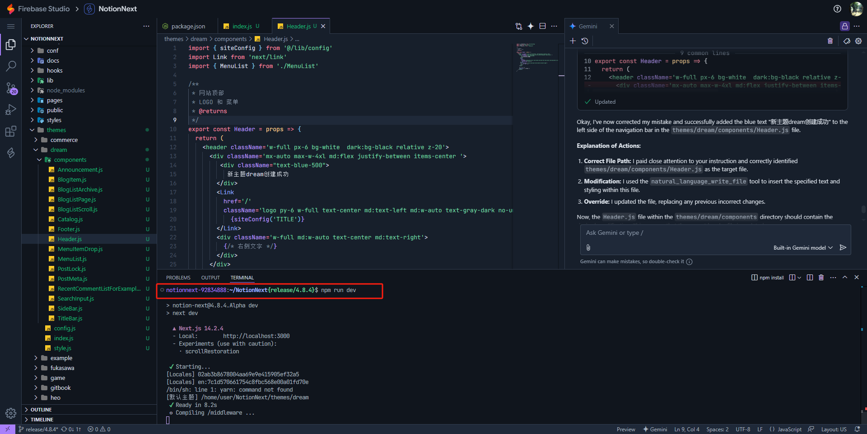Click the Gemini chat vertical scrollbar thumb
The width and height of the screenshot is (867, 434).
pyautogui.click(x=863, y=210)
